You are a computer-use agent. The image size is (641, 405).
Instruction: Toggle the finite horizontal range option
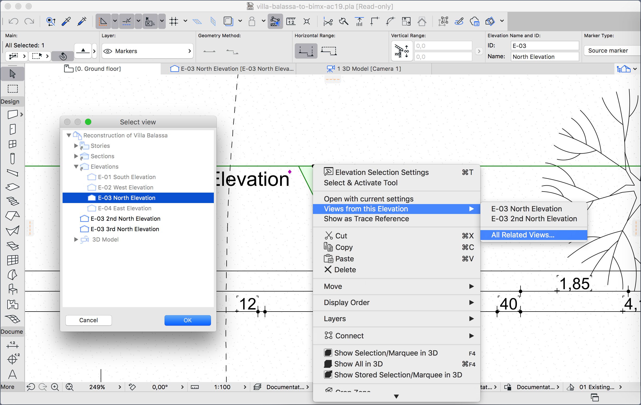tap(329, 50)
